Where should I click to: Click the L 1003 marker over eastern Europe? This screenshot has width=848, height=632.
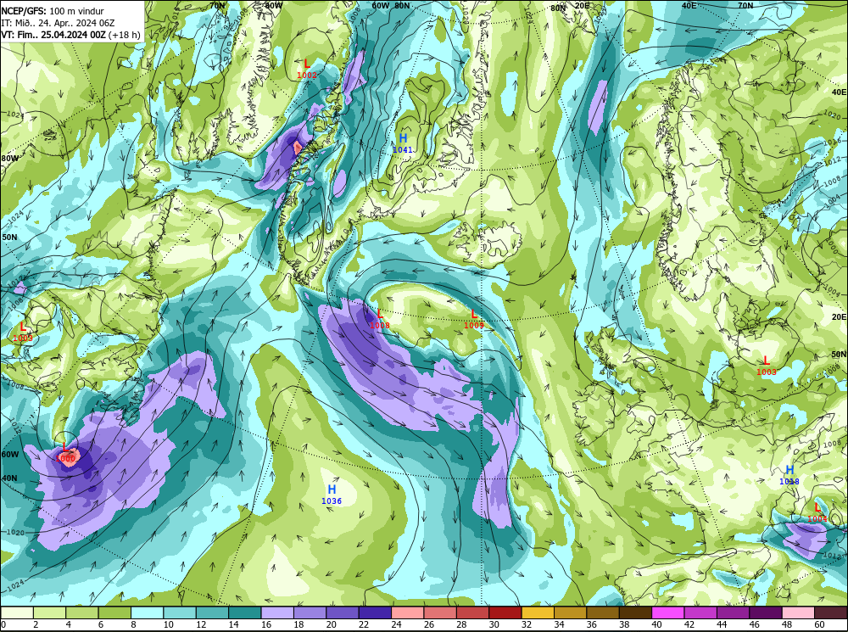pos(766,366)
